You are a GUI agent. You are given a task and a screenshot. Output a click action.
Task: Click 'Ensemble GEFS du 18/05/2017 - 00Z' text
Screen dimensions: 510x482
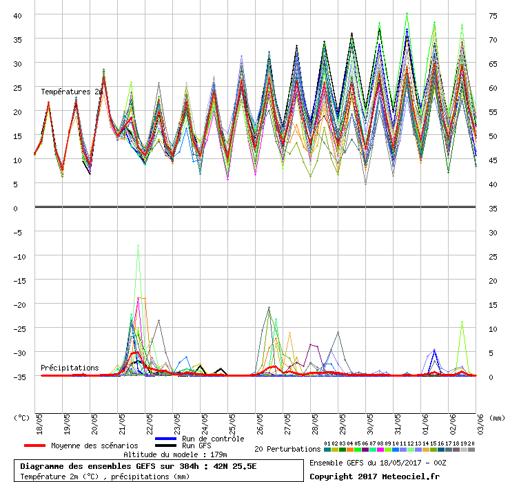tap(378, 463)
